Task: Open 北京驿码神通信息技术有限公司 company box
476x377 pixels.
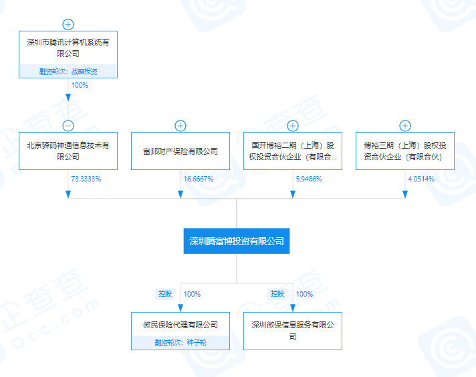Action: point(68,151)
